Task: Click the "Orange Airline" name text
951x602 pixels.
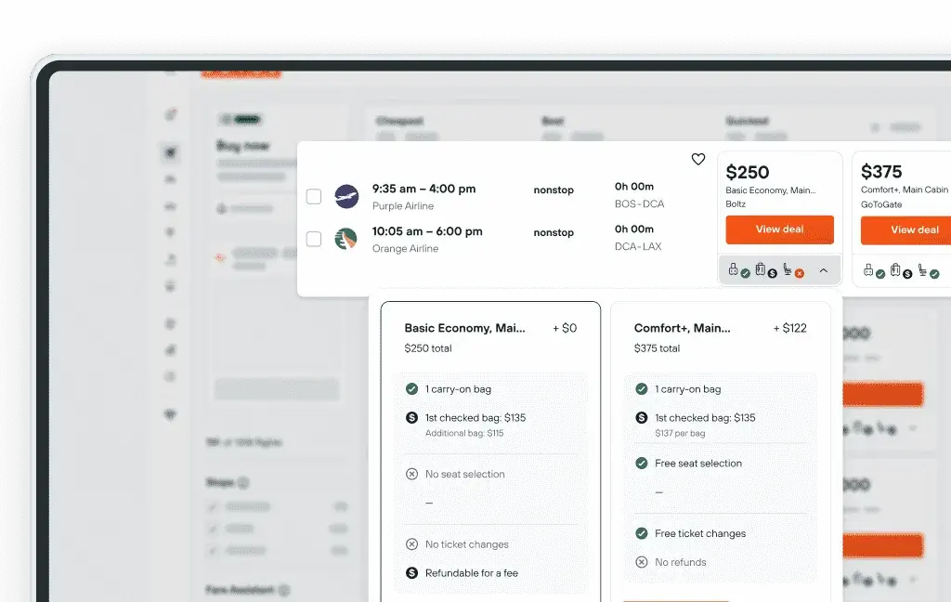Action: point(405,249)
